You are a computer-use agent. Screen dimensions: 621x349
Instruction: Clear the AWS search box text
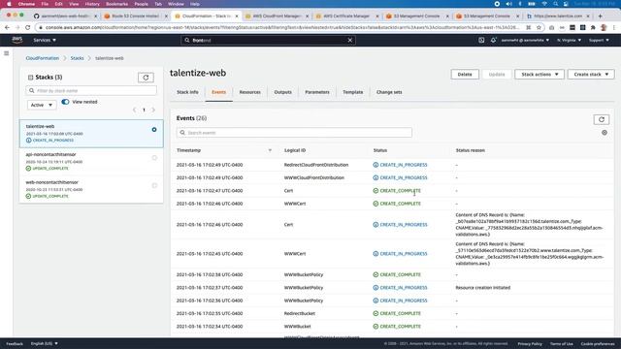tap(349, 40)
